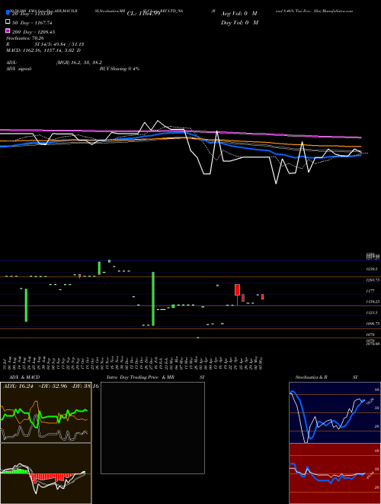This screenshot has width=381, height=504.
Task: Select the '50 Day = 1167.74' legend text
Action: (x=32, y=23)
